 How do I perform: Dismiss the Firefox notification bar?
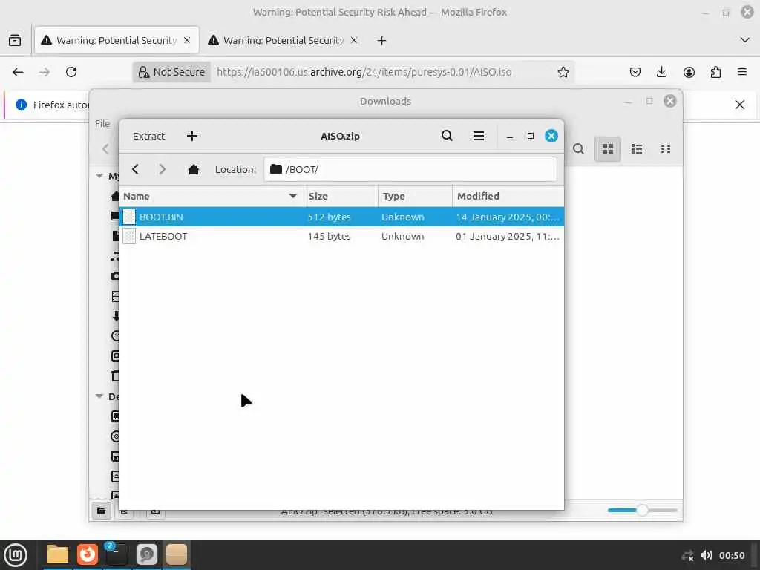(740, 105)
